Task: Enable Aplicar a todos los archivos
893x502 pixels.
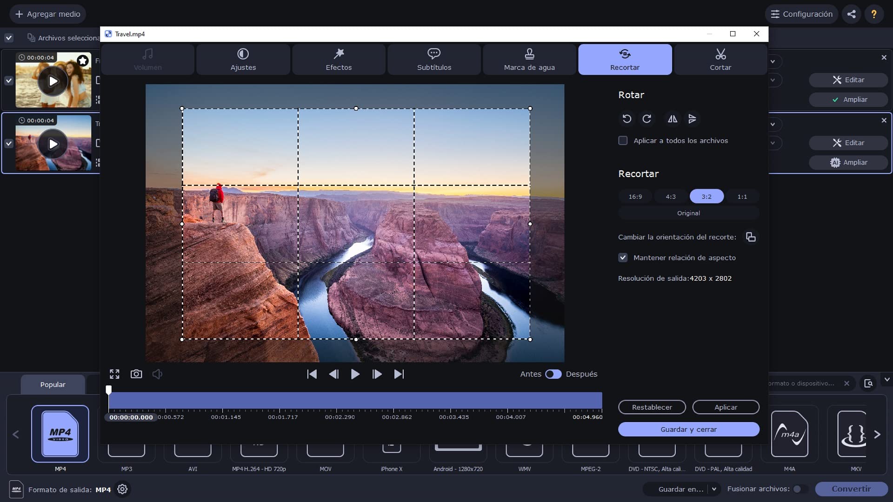Action: pyautogui.click(x=623, y=140)
